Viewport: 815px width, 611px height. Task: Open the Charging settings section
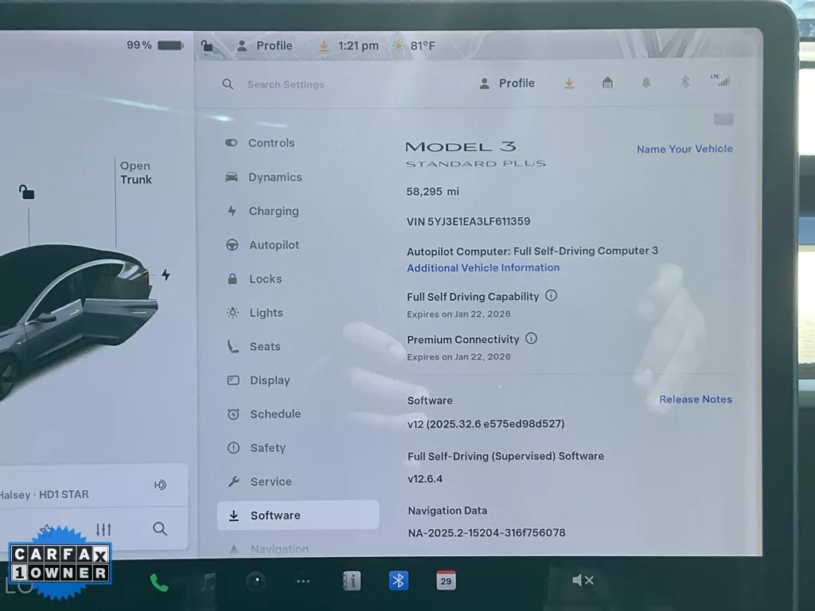(x=273, y=211)
